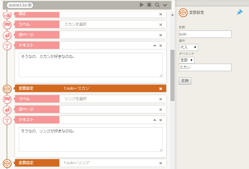
Task: Close the scene1.ks tab
Action: click(30, 5)
